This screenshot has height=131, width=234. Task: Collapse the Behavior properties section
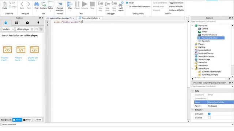tap(193, 110)
